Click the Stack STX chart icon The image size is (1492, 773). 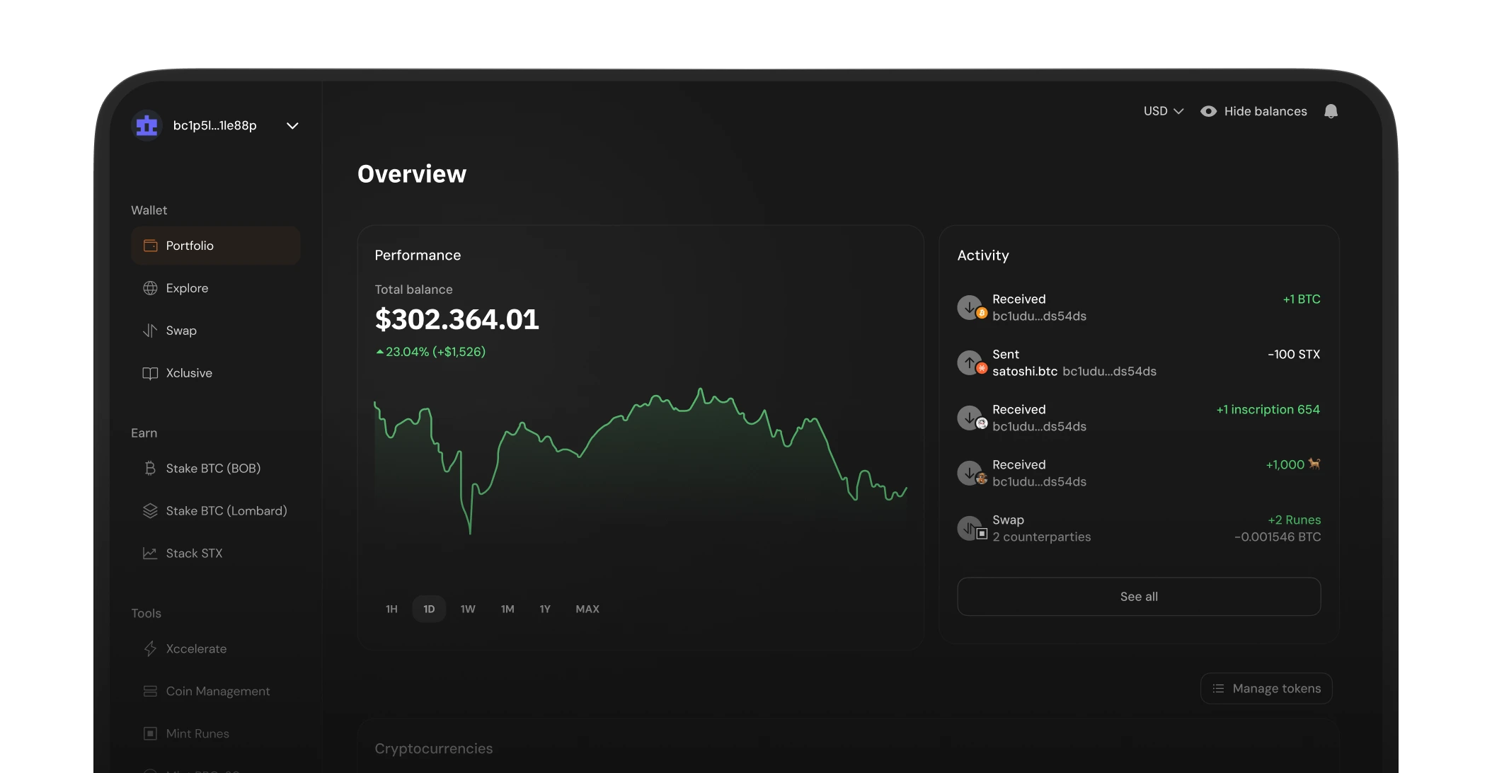click(x=150, y=554)
